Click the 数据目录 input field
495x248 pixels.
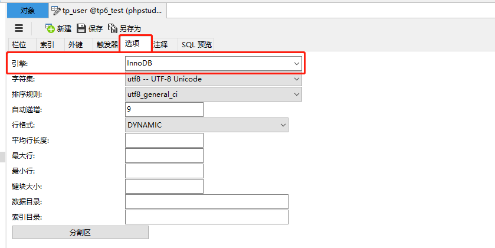[206, 201]
